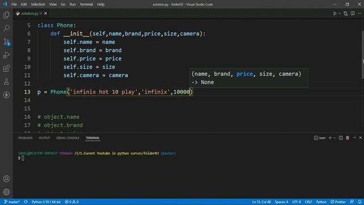
Task: Split the editor to the right
Action: [353, 14]
